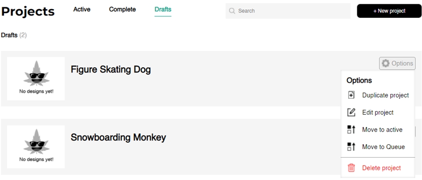The height and width of the screenshot is (180, 422).
Task: Open Snowboarding Monkey placeholder thumbnail
Action: click(x=36, y=147)
